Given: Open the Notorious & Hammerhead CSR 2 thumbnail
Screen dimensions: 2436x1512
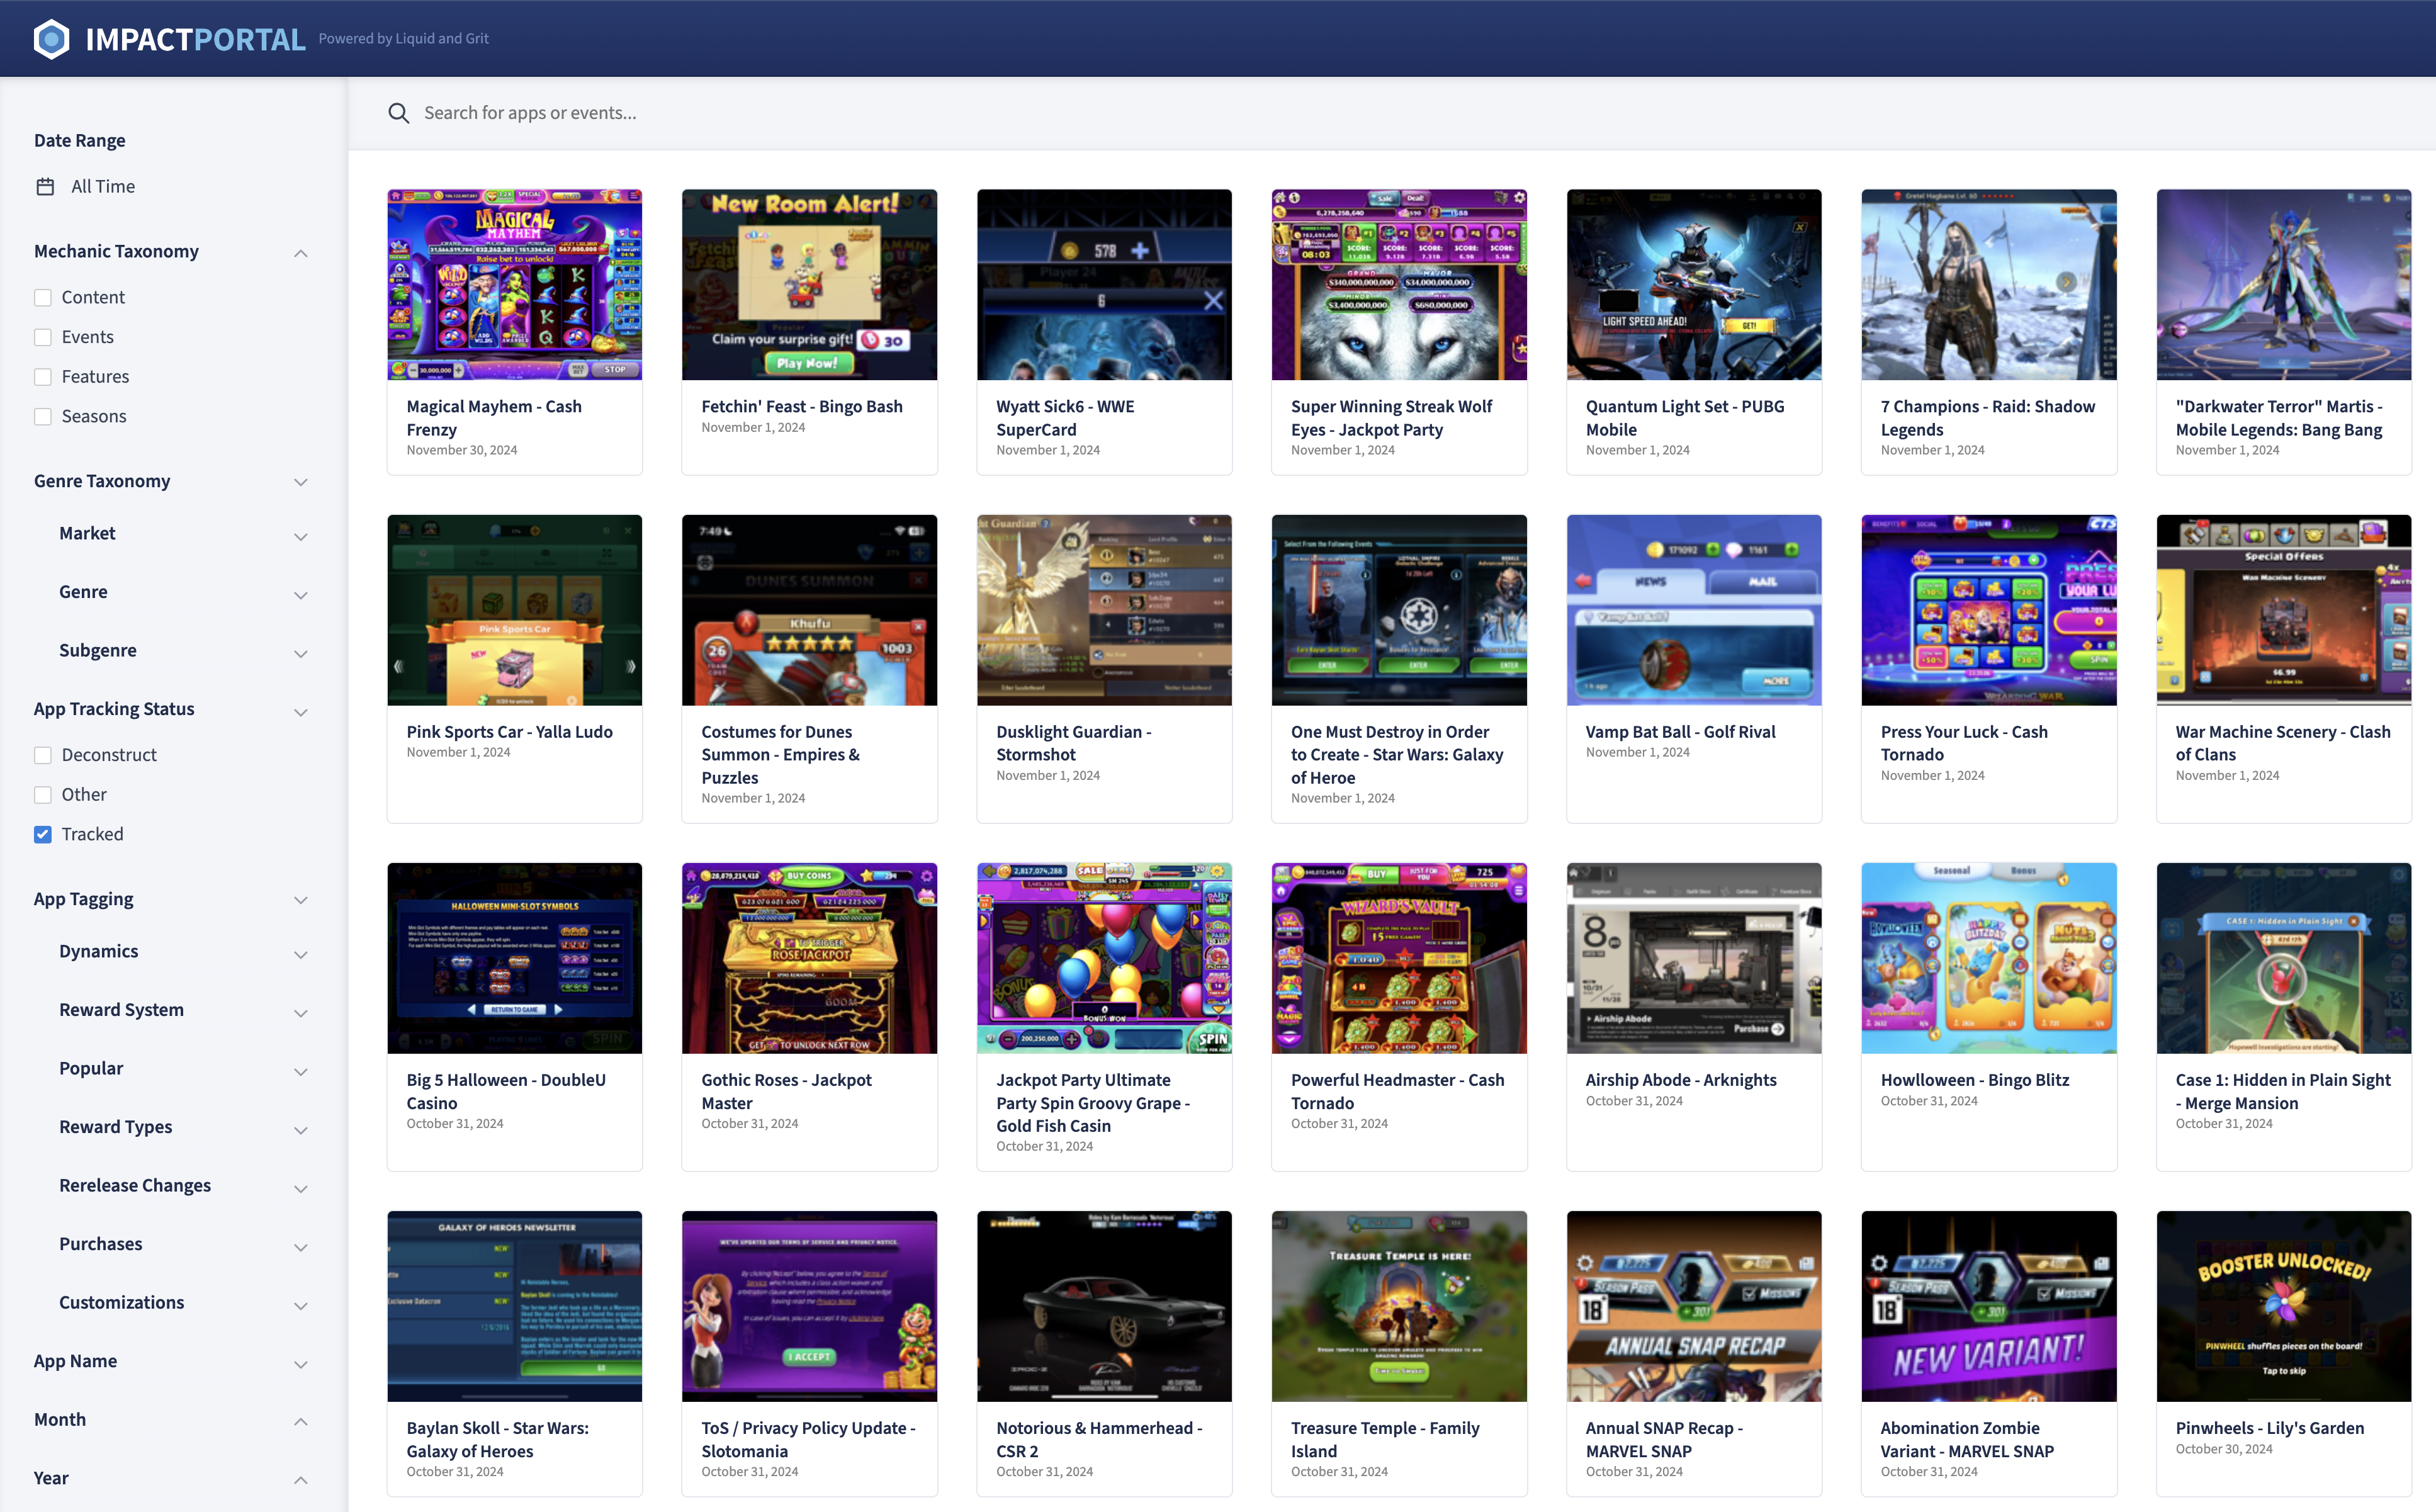Looking at the screenshot, I should 1104,1306.
